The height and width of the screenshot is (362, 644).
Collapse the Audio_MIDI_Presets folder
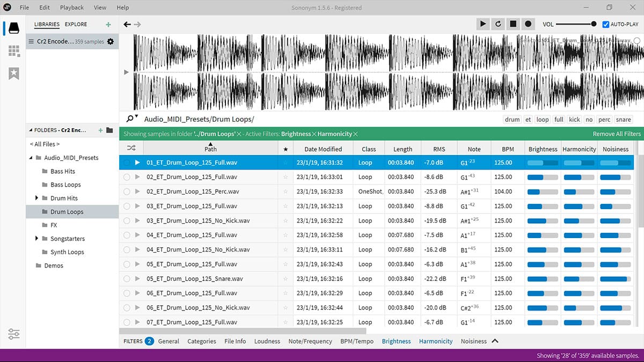tap(31, 158)
